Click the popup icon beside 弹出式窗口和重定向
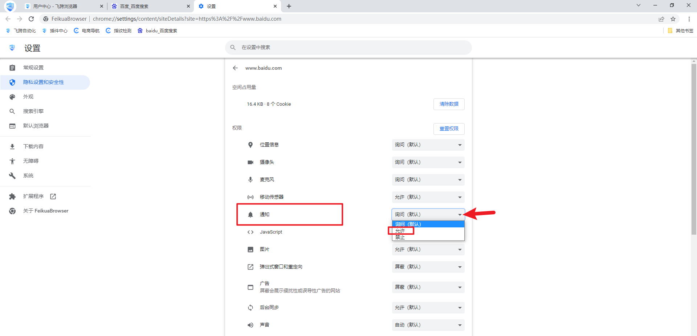This screenshot has width=697, height=336. (x=250, y=267)
